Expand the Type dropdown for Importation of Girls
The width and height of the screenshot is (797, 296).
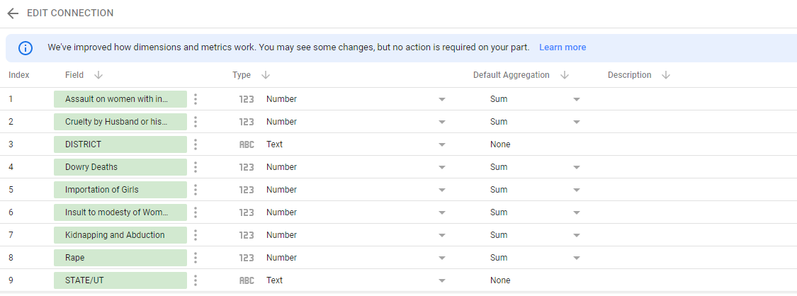pos(442,190)
